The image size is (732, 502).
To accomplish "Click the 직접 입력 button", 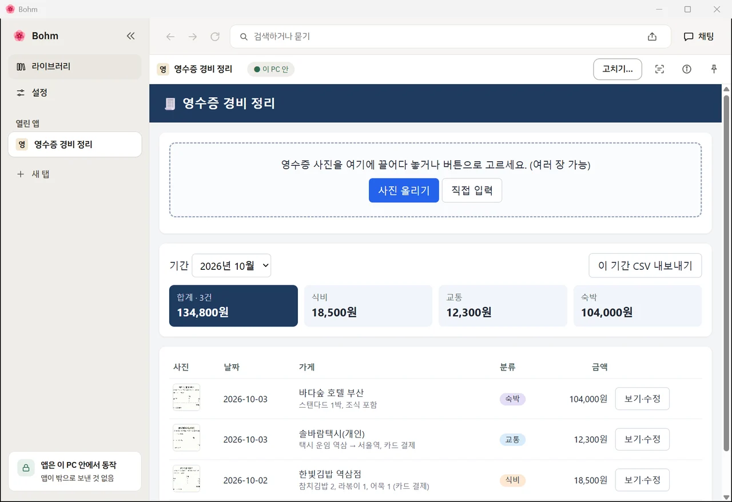I will tap(472, 190).
